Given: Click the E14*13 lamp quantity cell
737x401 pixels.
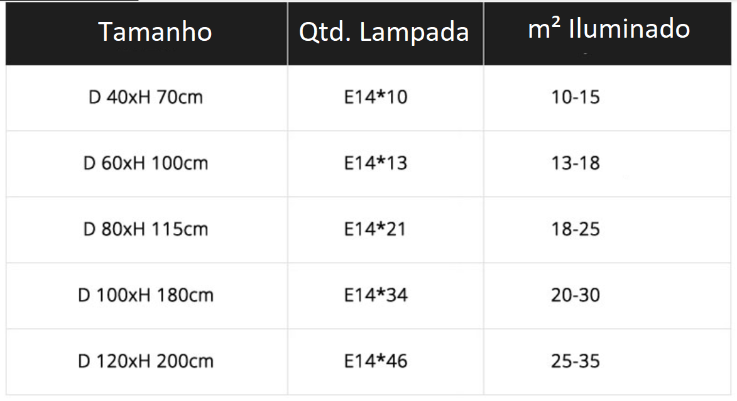Looking at the screenshot, I should coord(376,163).
